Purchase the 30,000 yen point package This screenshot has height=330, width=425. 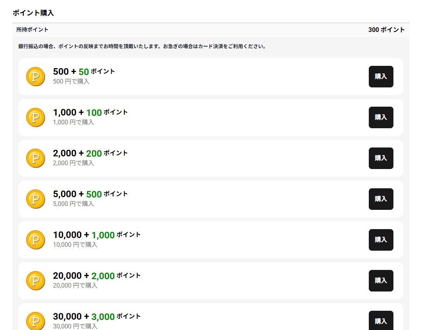point(381,321)
